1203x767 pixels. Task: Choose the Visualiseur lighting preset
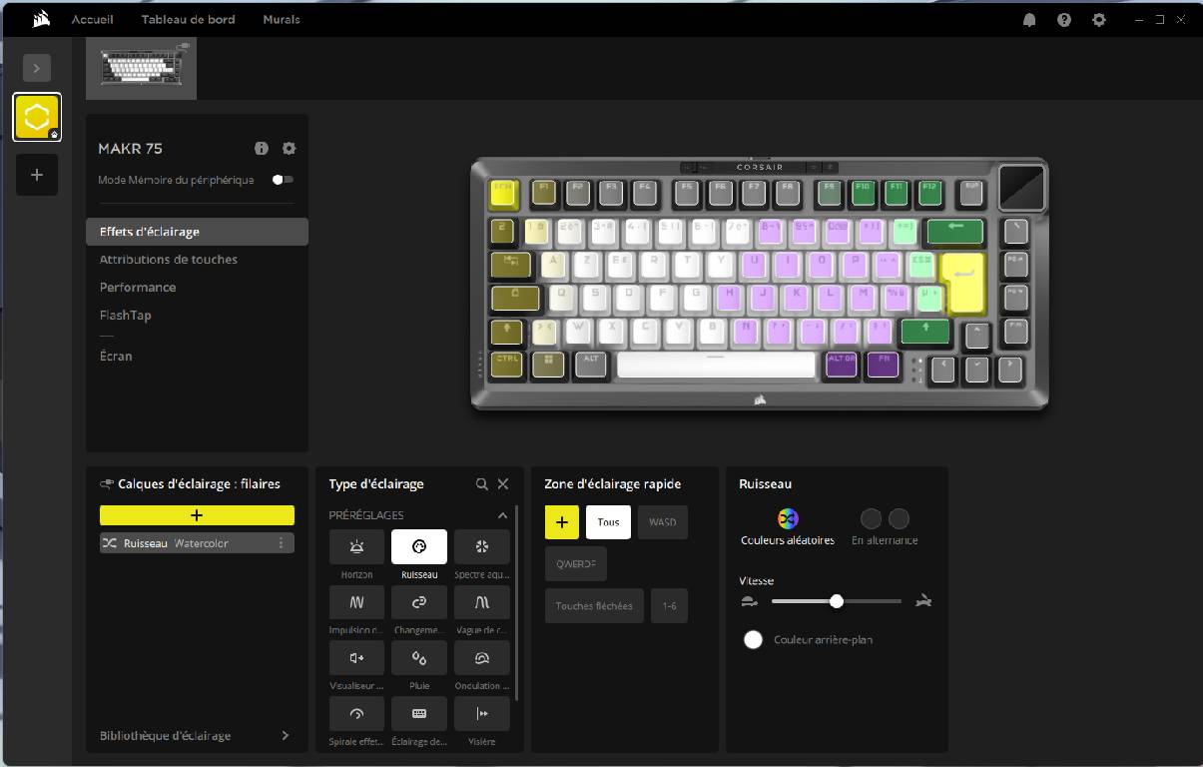356,658
